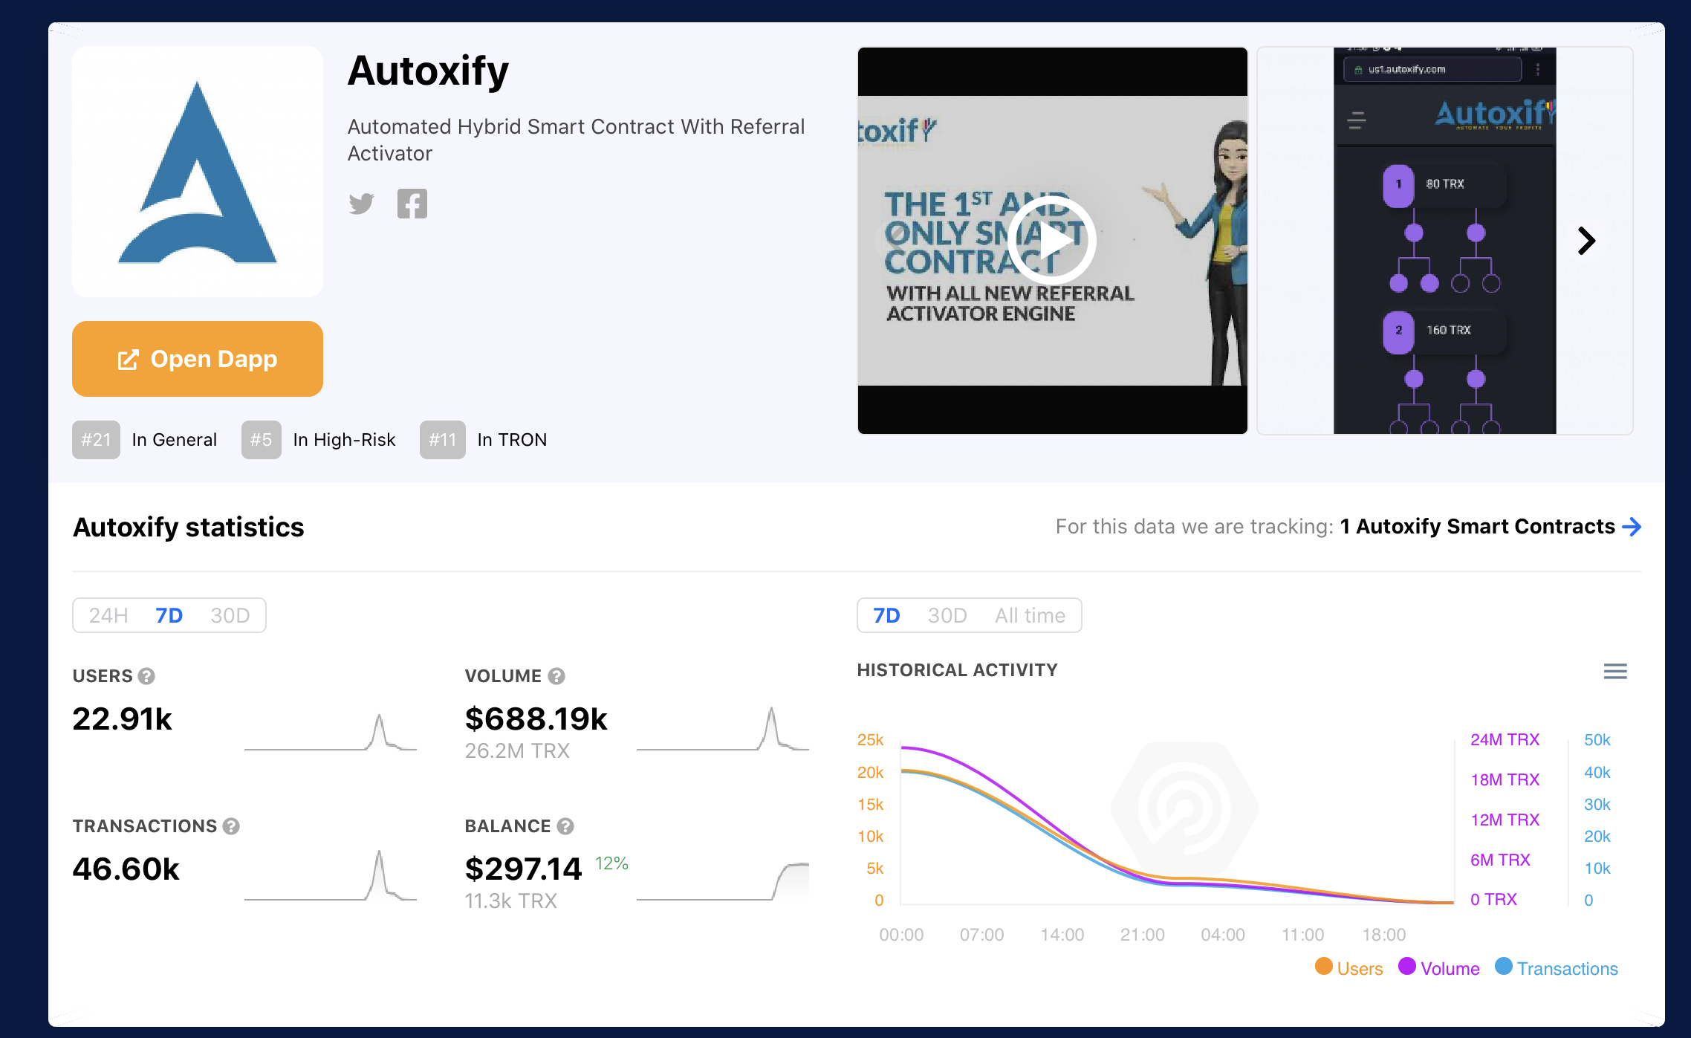The width and height of the screenshot is (1691, 1038).
Task: Click the Autoxify title heading
Action: point(428,71)
